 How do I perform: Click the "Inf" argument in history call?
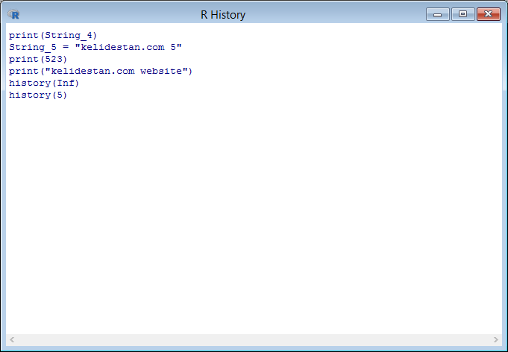click(x=66, y=84)
